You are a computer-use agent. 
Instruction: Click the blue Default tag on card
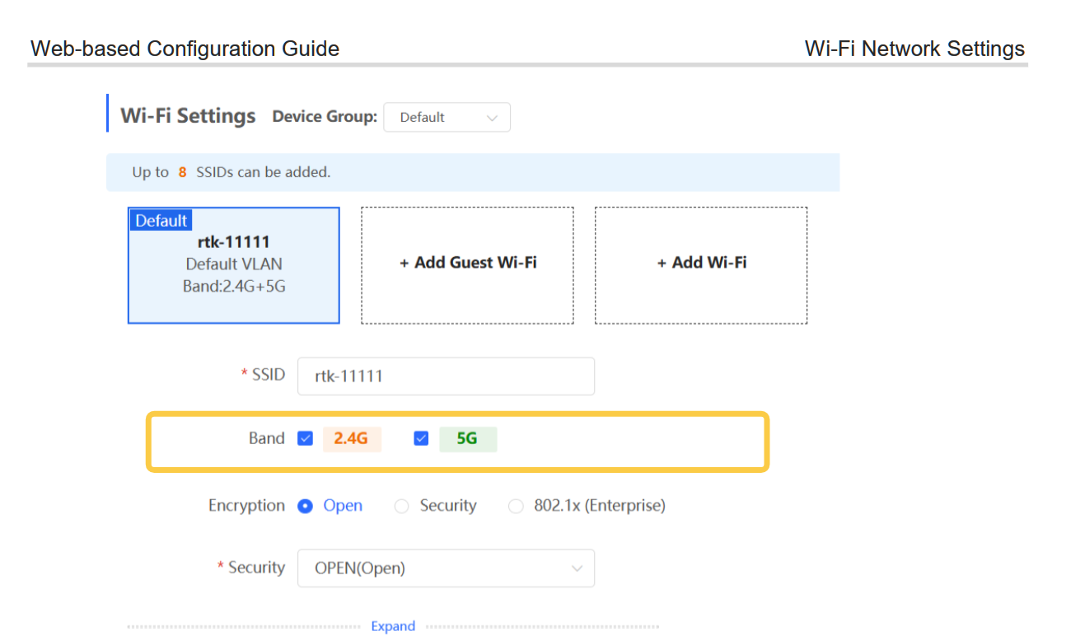point(161,220)
